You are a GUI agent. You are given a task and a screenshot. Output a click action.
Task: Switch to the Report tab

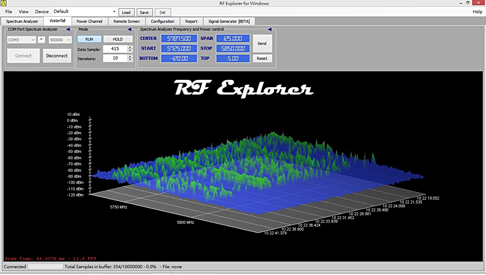(x=191, y=21)
